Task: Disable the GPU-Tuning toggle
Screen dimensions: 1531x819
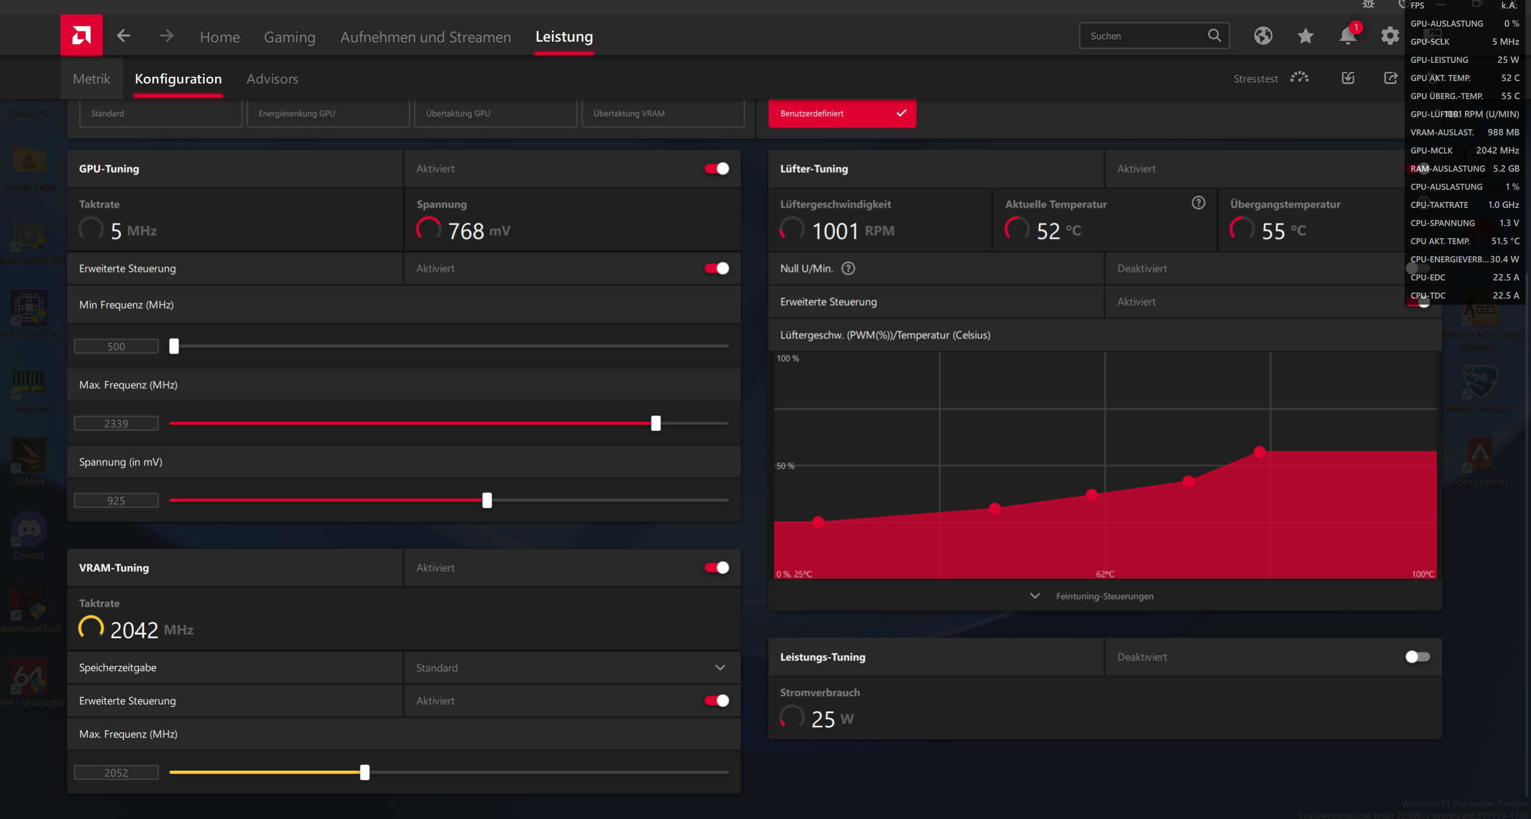Action: (717, 169)
